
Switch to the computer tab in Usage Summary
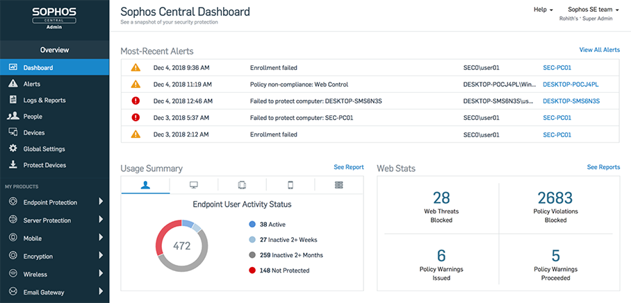tap(193, 185)
